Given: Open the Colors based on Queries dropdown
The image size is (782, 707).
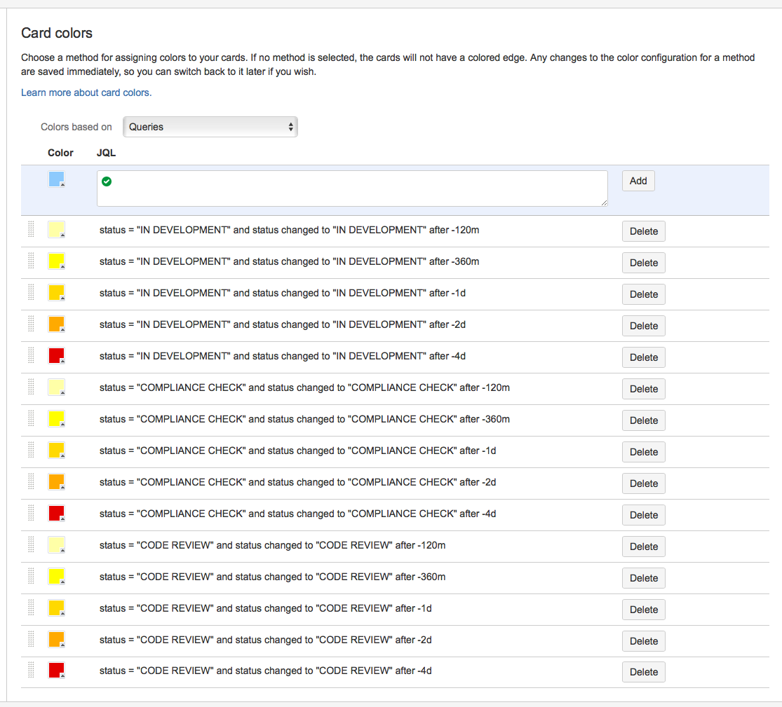Looking at the screenshot, I should tap(210, 127).
